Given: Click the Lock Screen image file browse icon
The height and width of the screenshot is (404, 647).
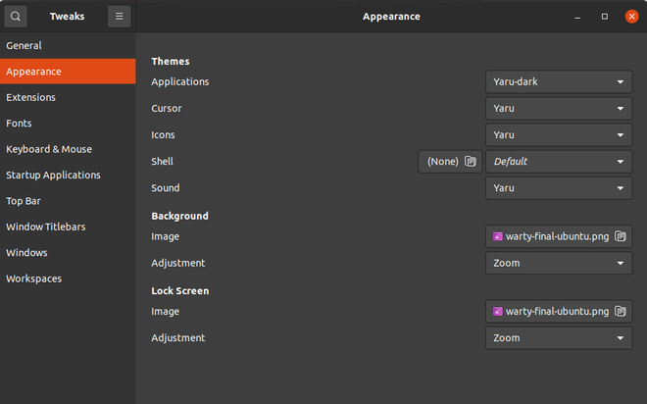Looking at the screenshot, I should (620, 312).
